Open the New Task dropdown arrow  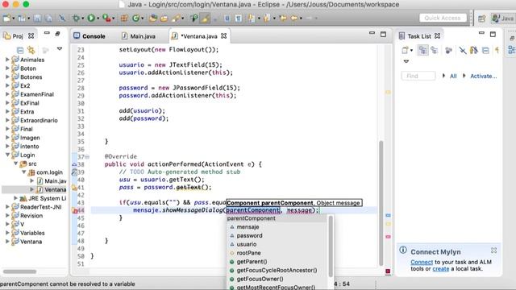tap(411, 51)
